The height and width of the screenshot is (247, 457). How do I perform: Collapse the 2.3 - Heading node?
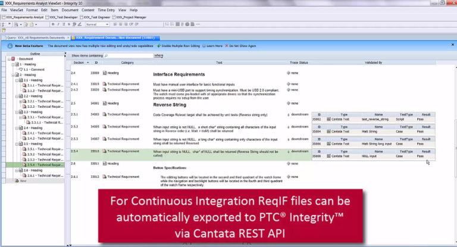coord(17,112)
